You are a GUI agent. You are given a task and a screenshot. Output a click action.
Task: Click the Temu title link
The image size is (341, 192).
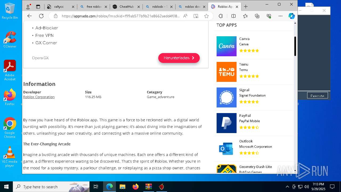point(244,64)
